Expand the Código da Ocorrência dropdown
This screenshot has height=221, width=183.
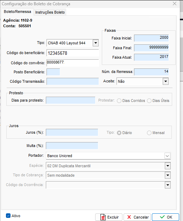click(x=168, y=185)
